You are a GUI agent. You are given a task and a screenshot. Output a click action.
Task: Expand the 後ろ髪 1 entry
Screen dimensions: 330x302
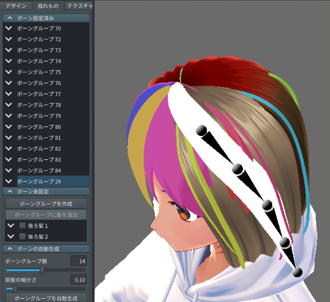tap(11, 226)
